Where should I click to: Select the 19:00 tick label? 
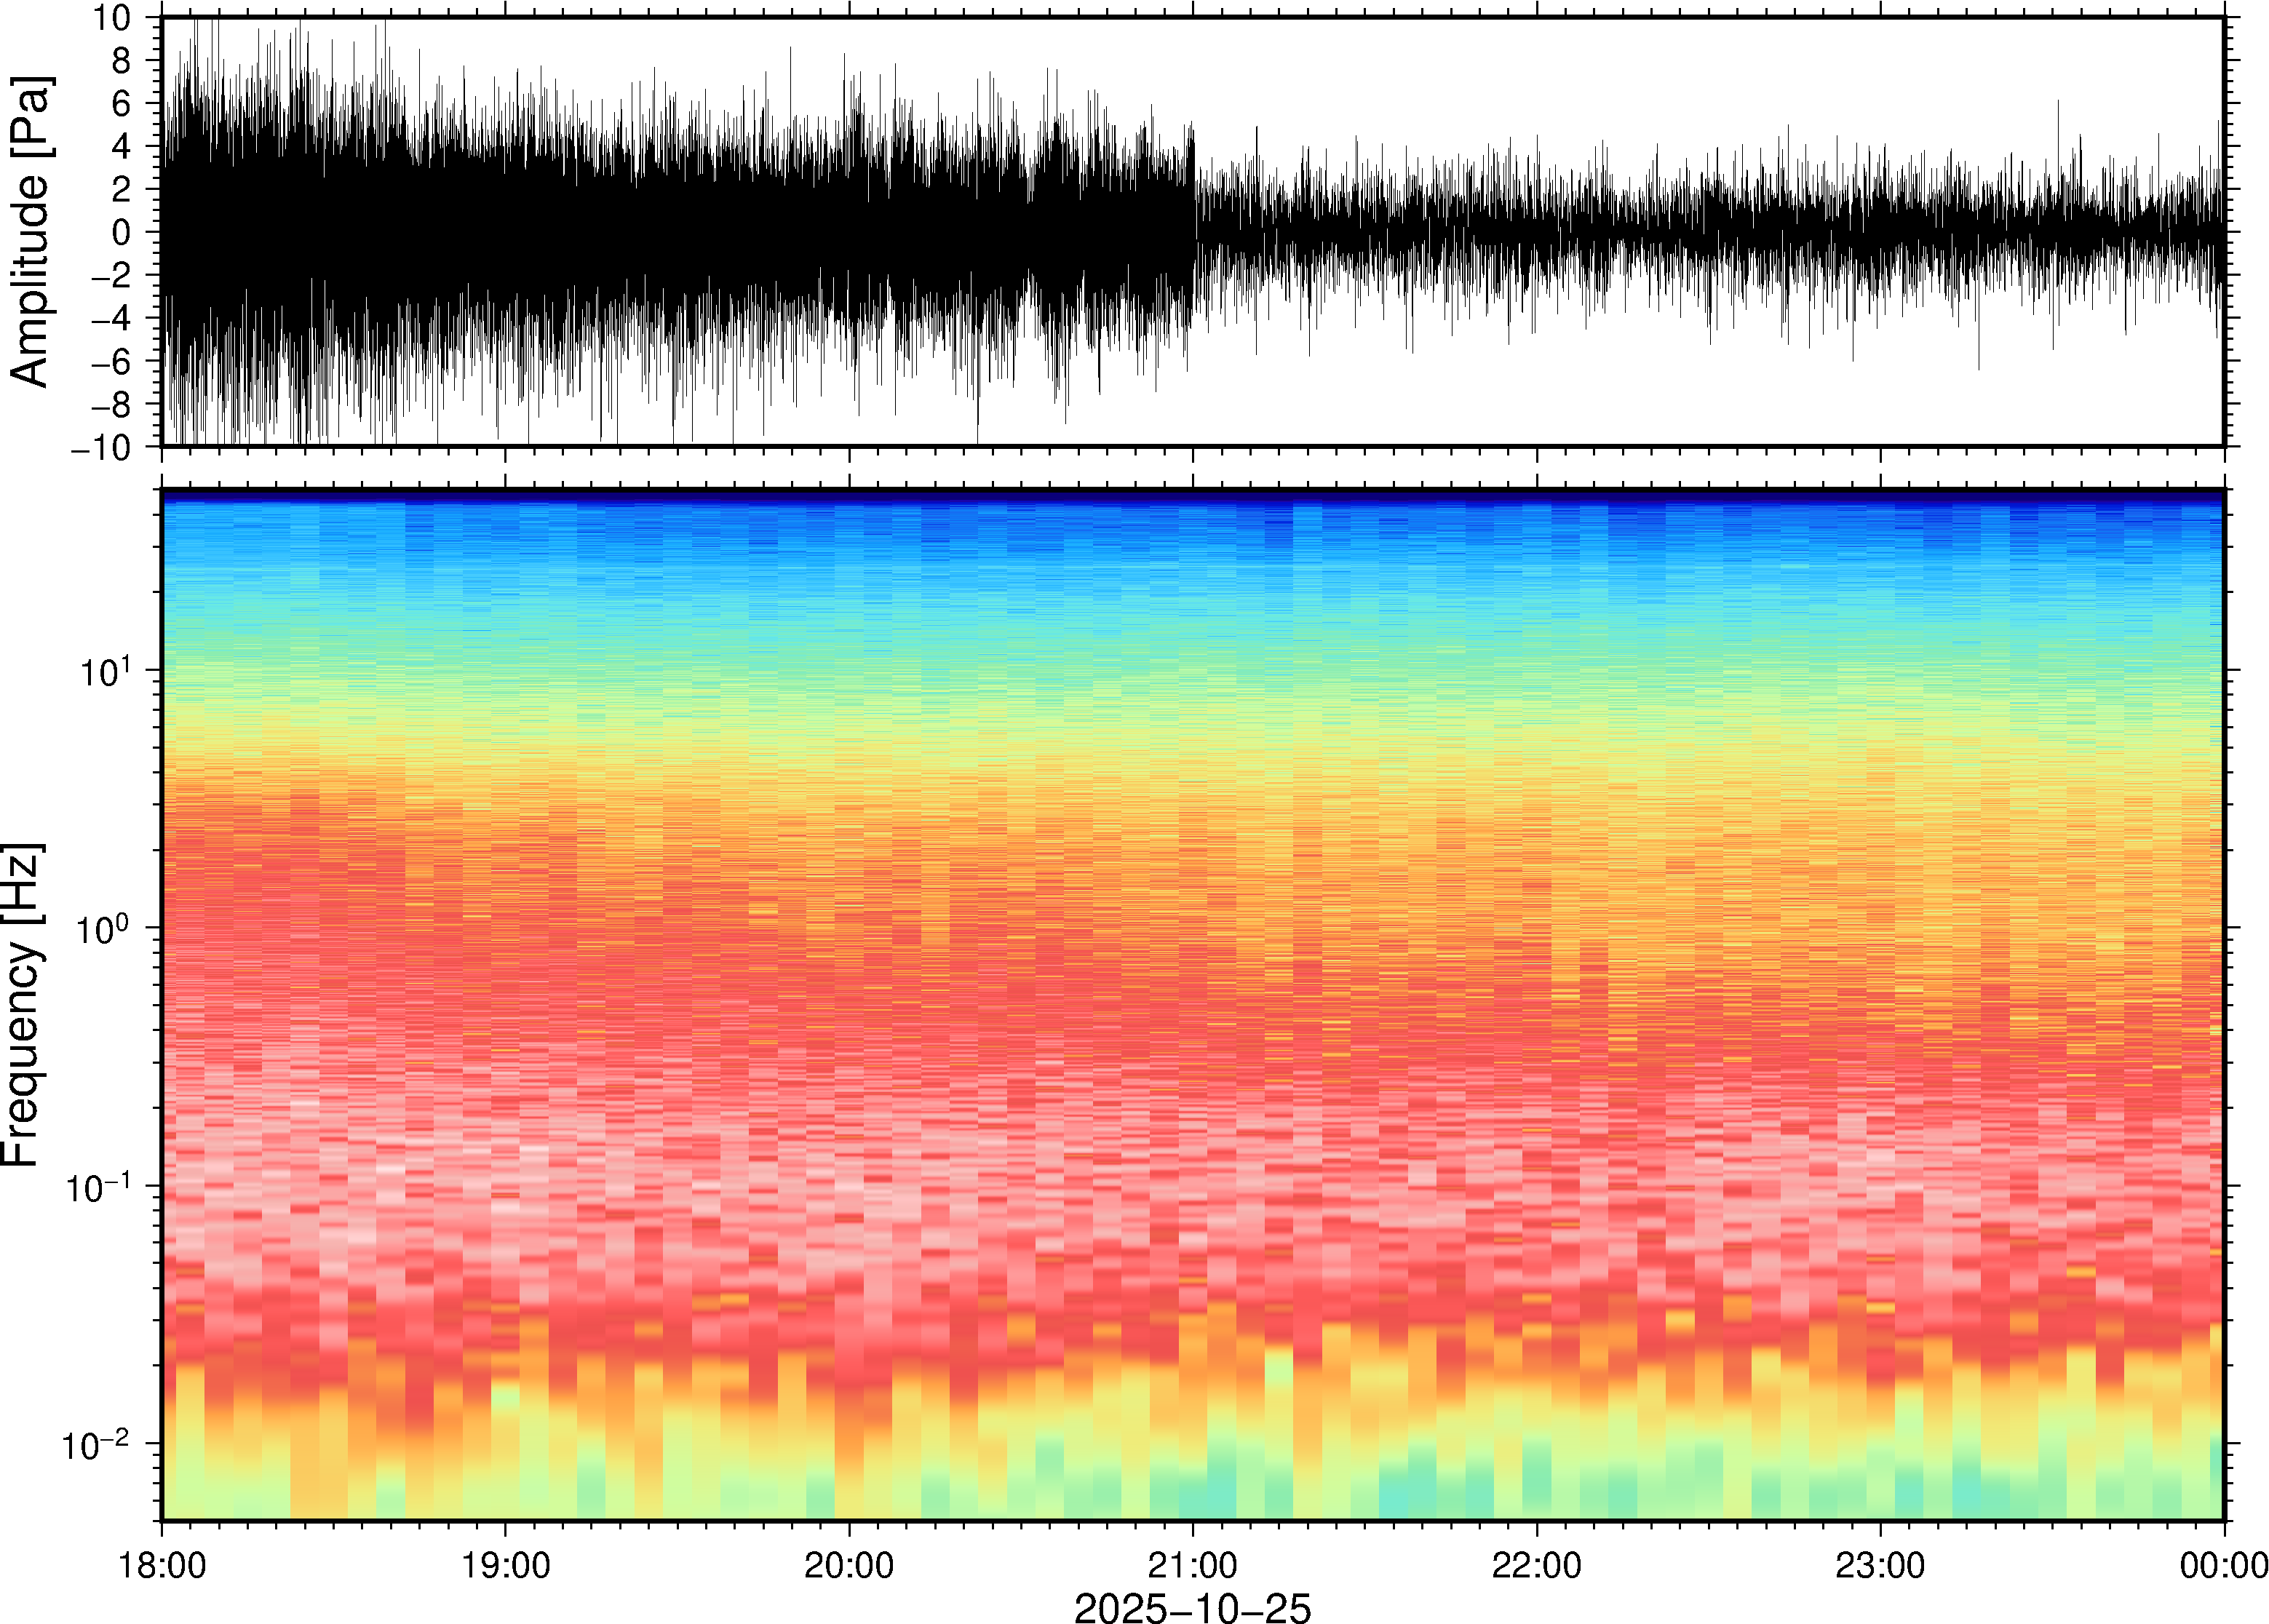pos(505,1564)
